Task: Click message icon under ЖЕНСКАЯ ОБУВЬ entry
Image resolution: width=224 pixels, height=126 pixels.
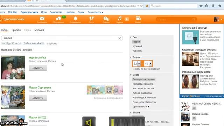Action: coord(194,108)
